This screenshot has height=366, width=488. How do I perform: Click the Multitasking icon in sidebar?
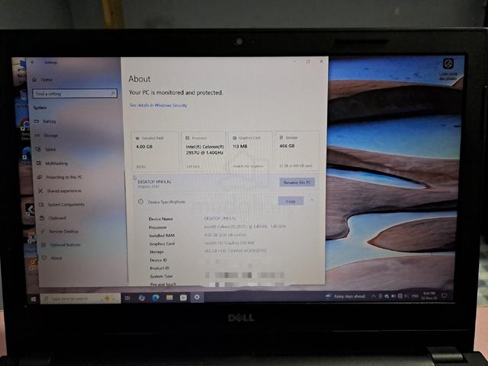(x=39, y=163)
